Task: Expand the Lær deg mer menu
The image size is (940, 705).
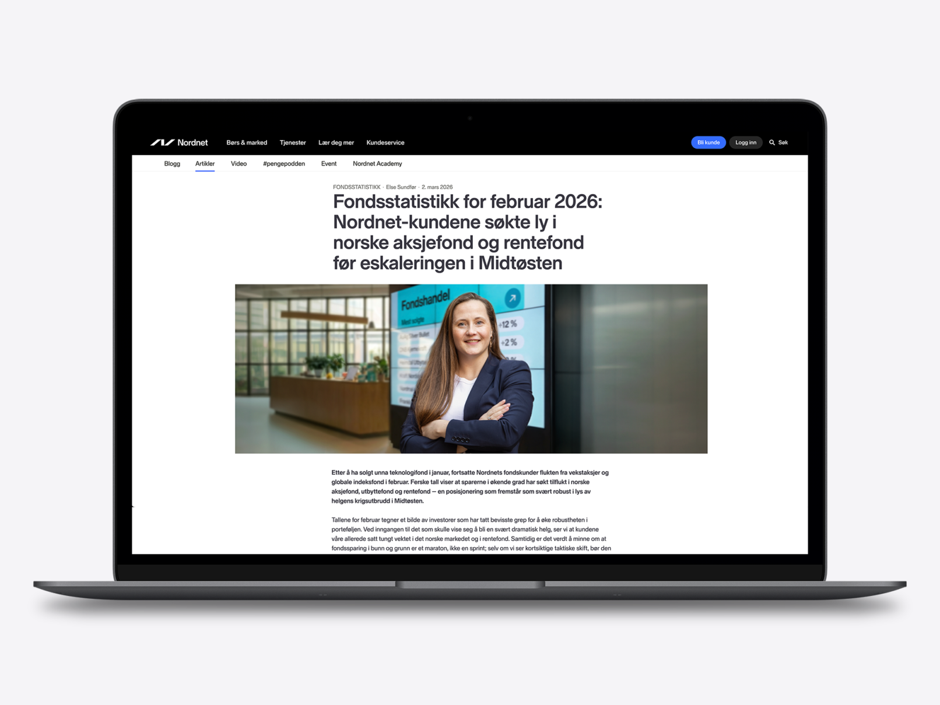Action: click(336, 143)
